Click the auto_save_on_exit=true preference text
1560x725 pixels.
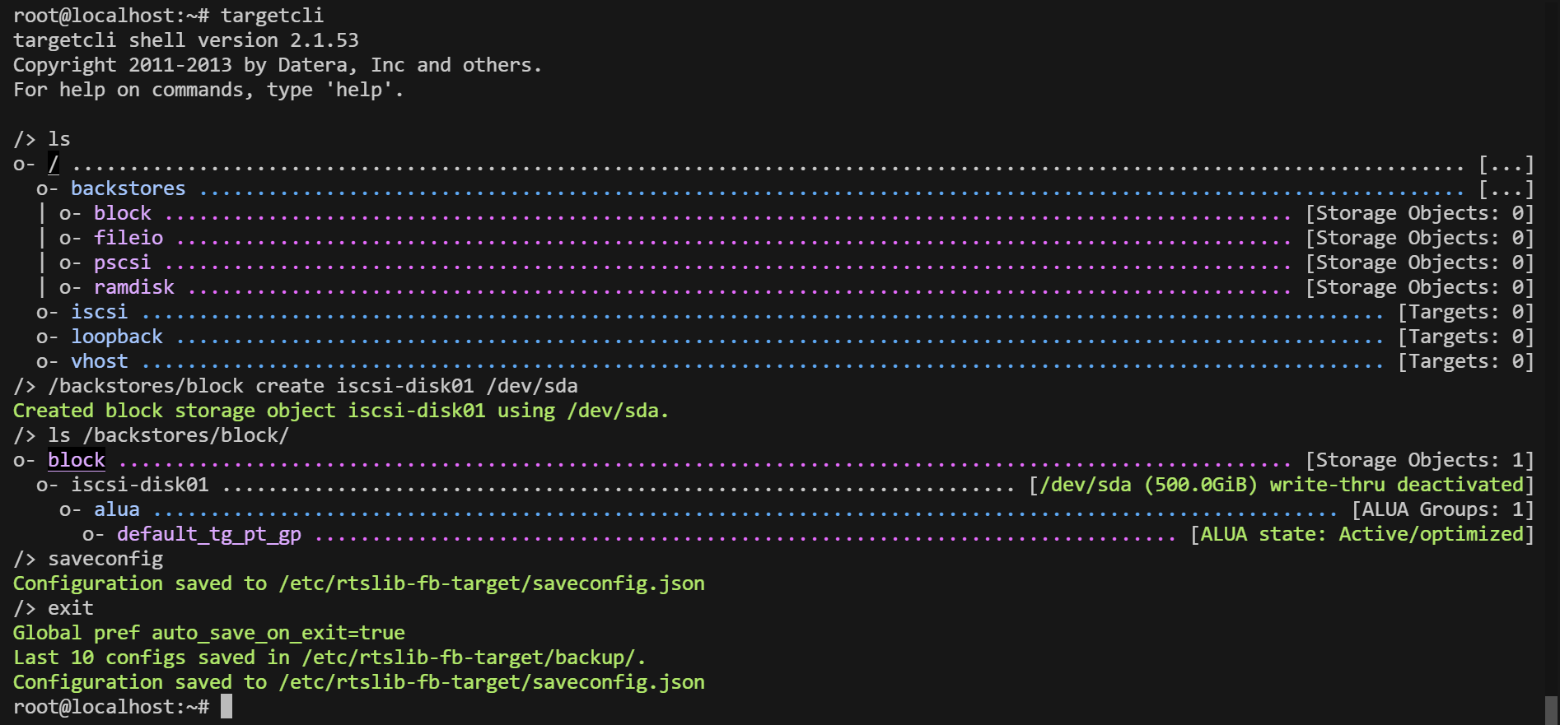pyautogui.click(x=278, y=633)
